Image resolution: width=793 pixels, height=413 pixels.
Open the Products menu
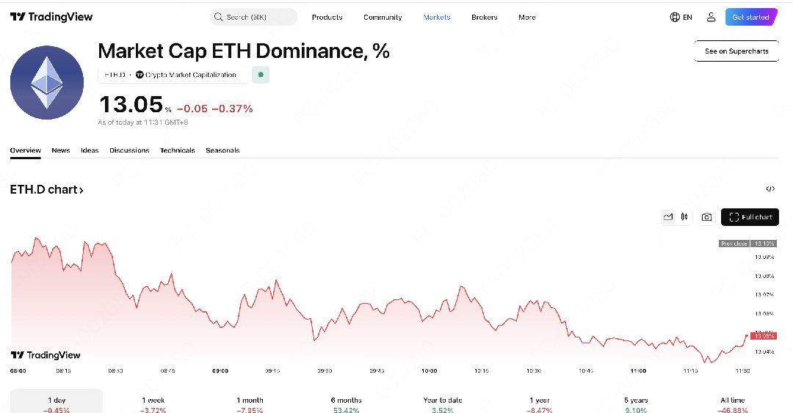327,17
